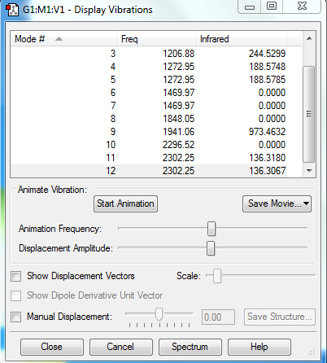Maximize the Display Vibrations window
This screenshot has width=327, height=363.
[x=272, y=6]
